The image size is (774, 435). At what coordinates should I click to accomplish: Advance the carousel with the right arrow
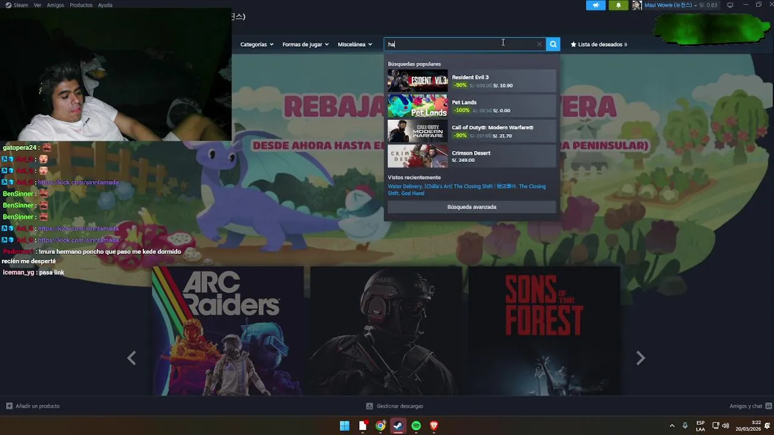pos(640,358)
